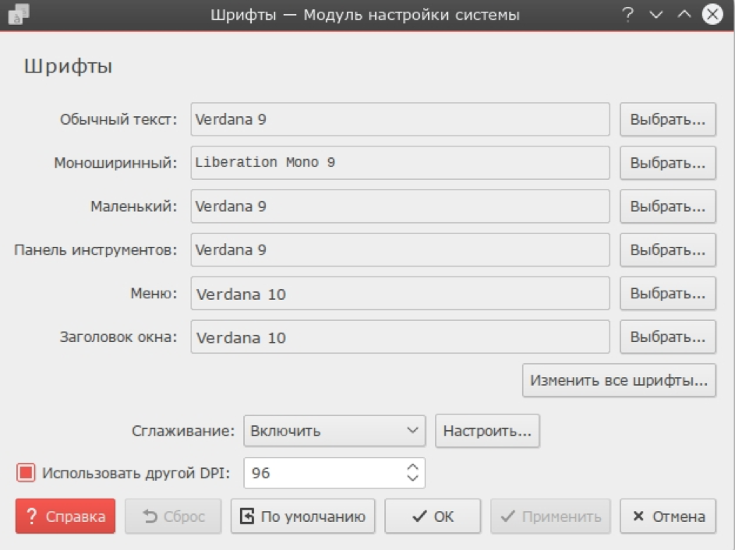The image size is (735, 550).
Task: Open the Изменить все шрифты dialog
Action: tap(619, 380)
